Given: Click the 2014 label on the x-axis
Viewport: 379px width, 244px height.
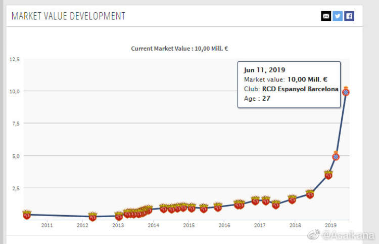Looking at the screenshot, I should tap(153, 225).
